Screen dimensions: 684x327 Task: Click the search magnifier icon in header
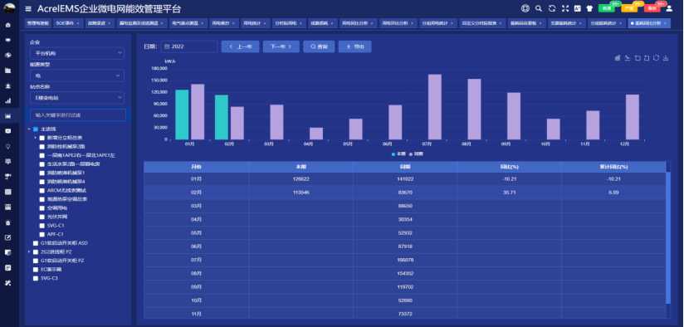coord(538,8)
